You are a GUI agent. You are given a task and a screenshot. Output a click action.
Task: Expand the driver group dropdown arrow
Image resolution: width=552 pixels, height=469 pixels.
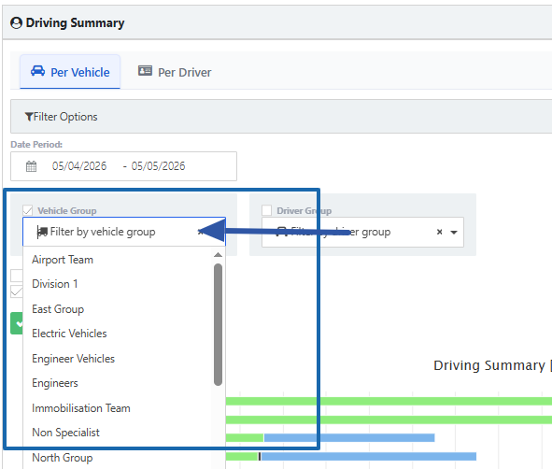(x=454, y=233)
